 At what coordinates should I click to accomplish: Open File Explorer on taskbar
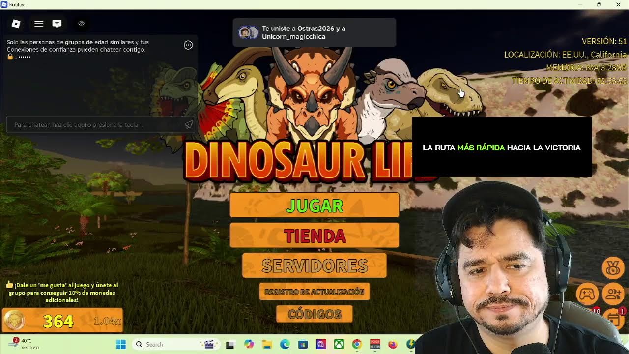point(266,344)
